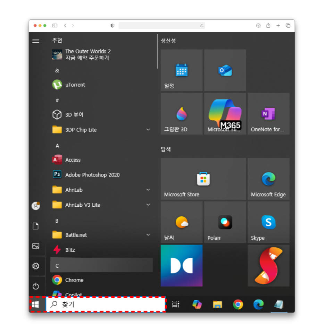Show the browser tab overview

point(288,25)
